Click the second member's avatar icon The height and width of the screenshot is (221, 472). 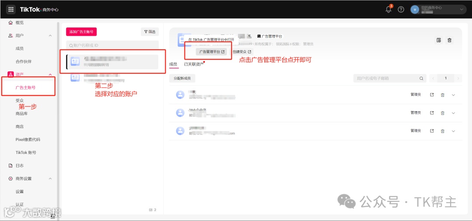(180, 113)
